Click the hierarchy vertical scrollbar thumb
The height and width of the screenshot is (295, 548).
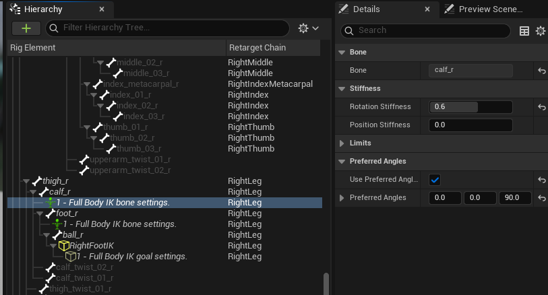tap(326, 284)
